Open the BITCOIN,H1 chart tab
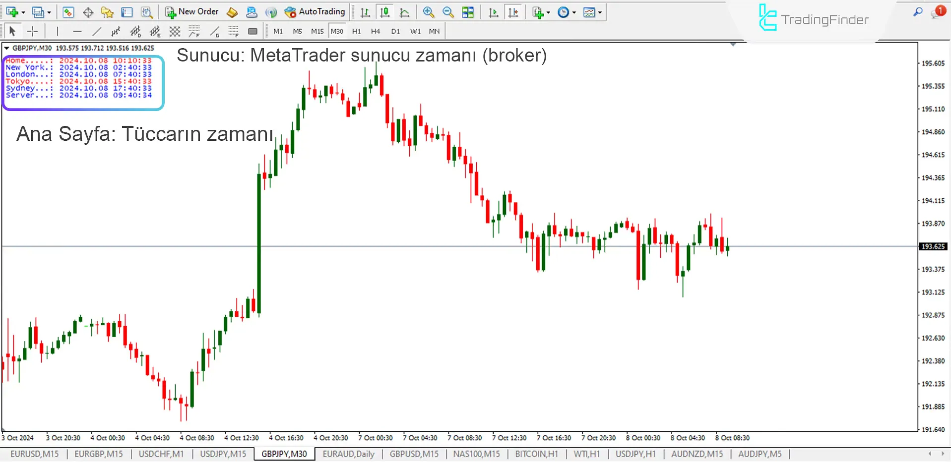 point(536,454)
